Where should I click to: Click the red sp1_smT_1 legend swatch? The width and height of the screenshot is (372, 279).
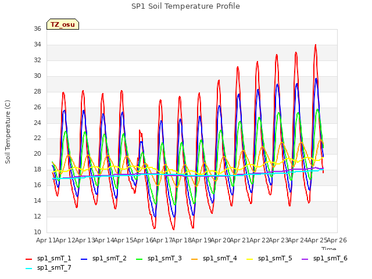coord(28,259)
